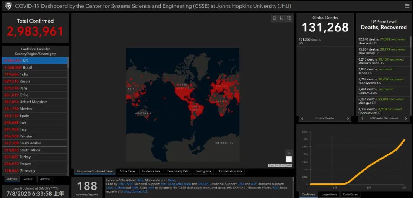Image resolution: width=413 pixels, height=198 pixels.
Task: Select the Testing Rate map tab
Action: [203, 171]
